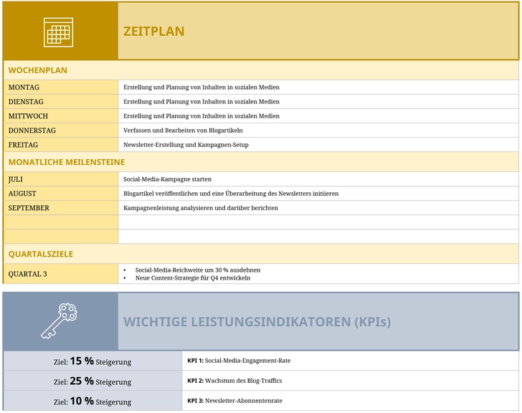
Task: Click the AUGUST cell
Action: [60, 194]
